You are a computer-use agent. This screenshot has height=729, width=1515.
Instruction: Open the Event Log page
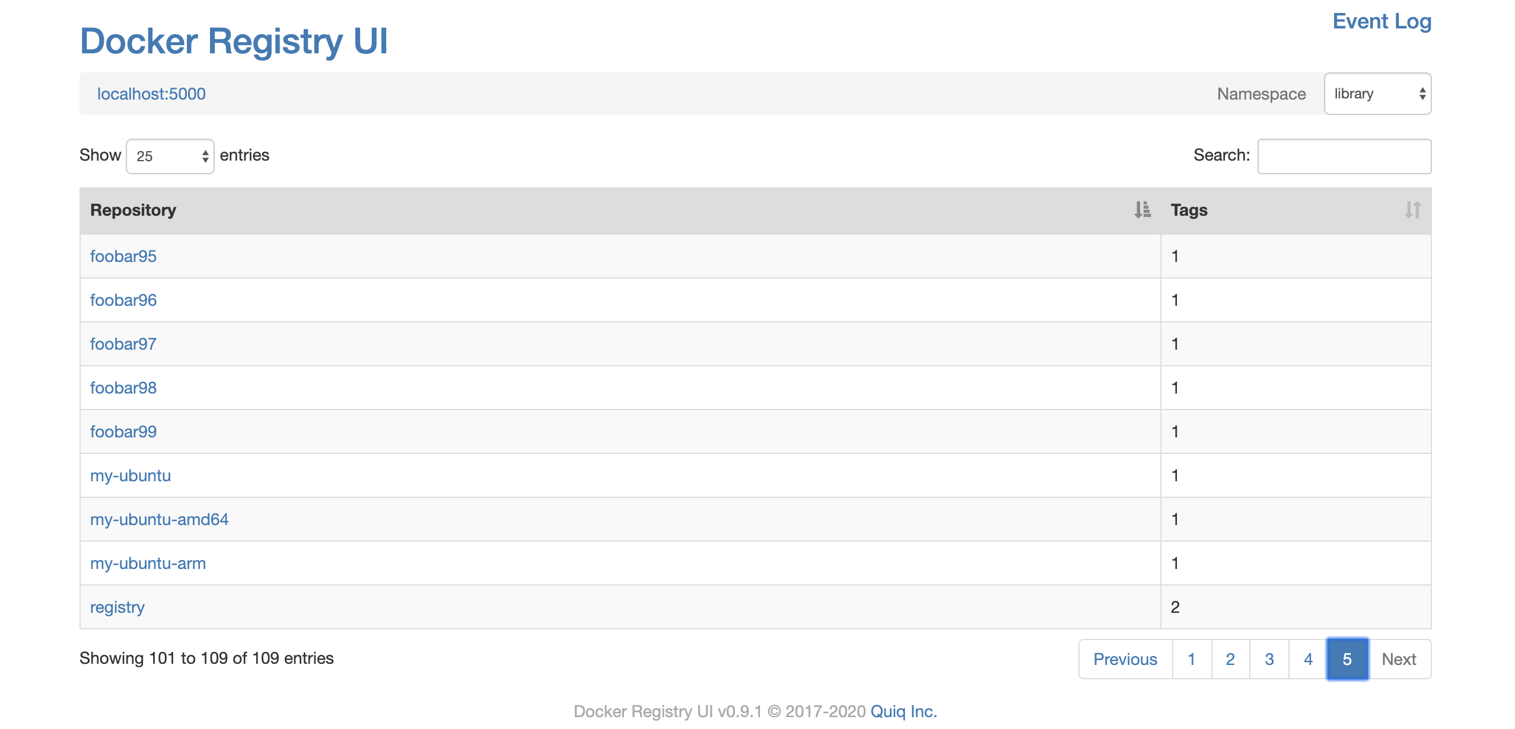1382,21
